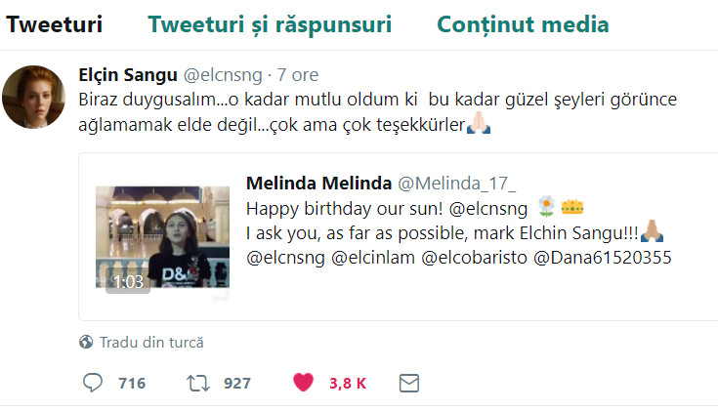Select the Conținut media tab

pos(523,24)
